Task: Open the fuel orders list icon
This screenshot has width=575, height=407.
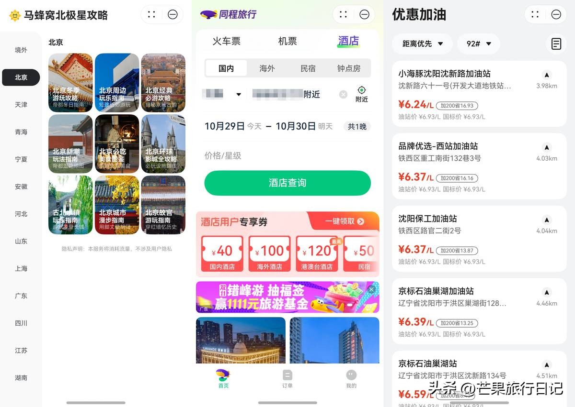Action: (556, 44)
